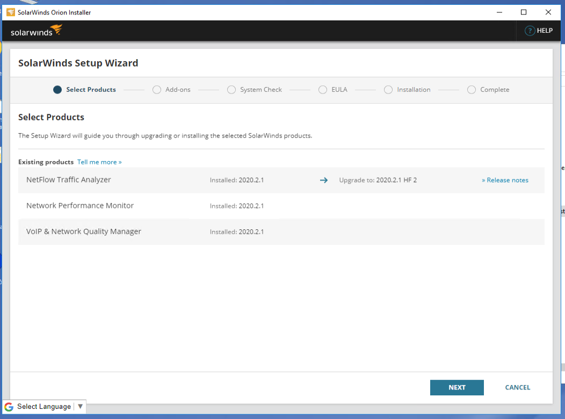Click the installed version for VoIP & Network Quality Manager
Screen dimensions: 565x419
tap(237, 232)
